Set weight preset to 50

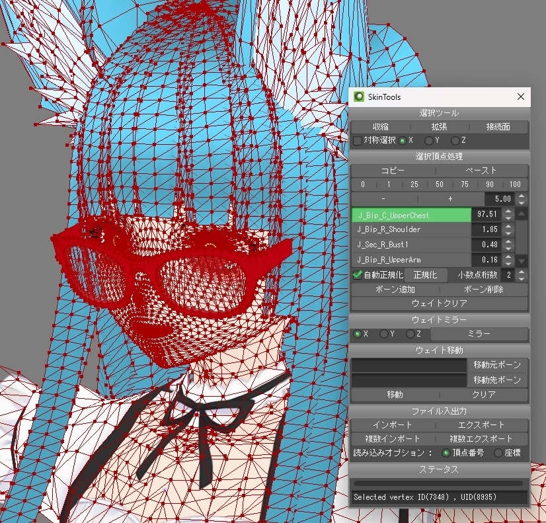(x=440, y=184)
